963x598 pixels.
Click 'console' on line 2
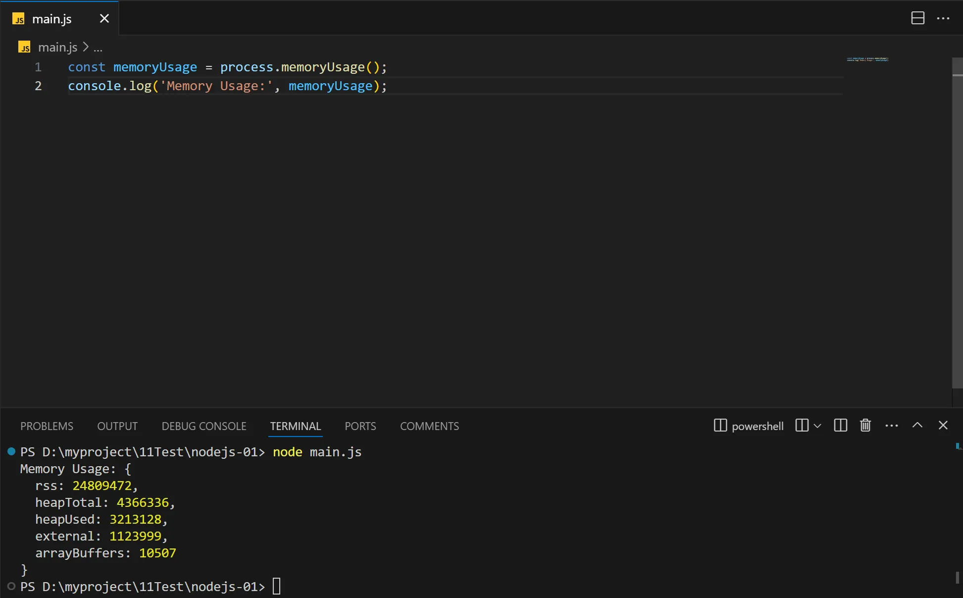(x=95, y=86)
